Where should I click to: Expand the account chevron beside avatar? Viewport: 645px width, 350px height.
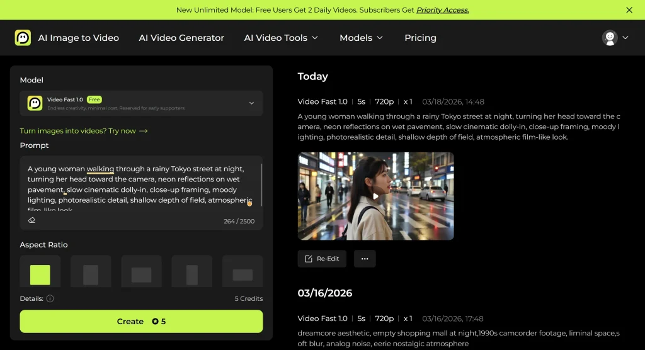625,37
